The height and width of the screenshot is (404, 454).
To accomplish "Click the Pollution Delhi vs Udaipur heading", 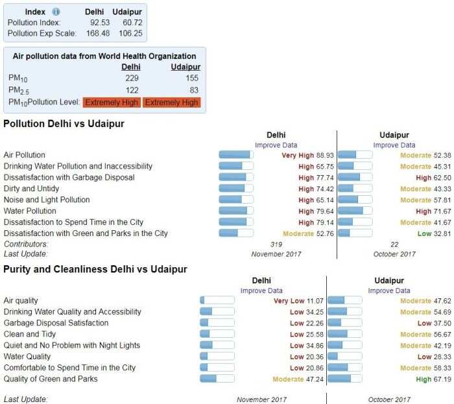I will pyautogui.click(x=64, y=123).
